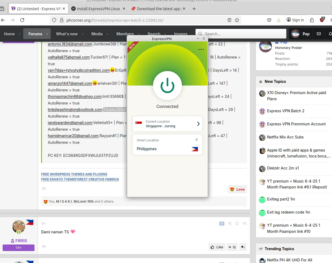The image size is (332, 263).
Task: Report the FIRRIS post with flag icon
Action: pos(44,246)
